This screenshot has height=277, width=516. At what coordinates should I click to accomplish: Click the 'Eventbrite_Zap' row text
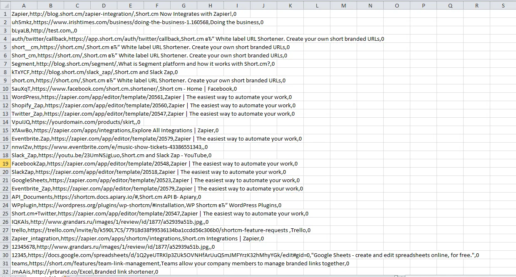click(x=157, y=188)
